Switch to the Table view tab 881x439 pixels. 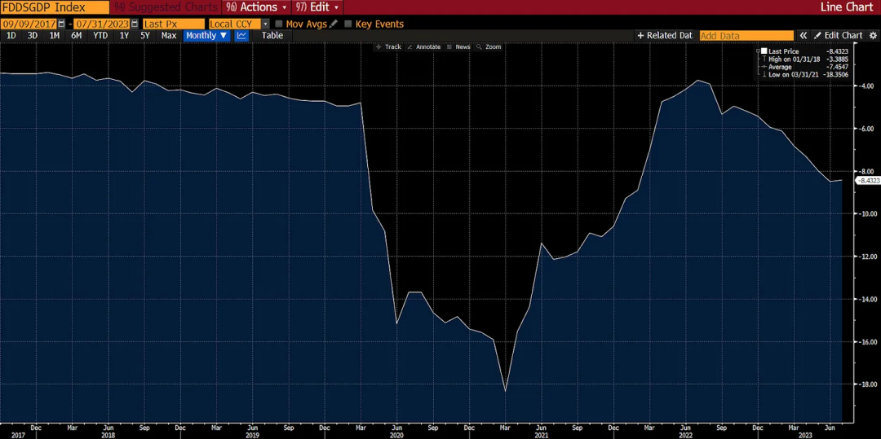(x=272, y=36)
